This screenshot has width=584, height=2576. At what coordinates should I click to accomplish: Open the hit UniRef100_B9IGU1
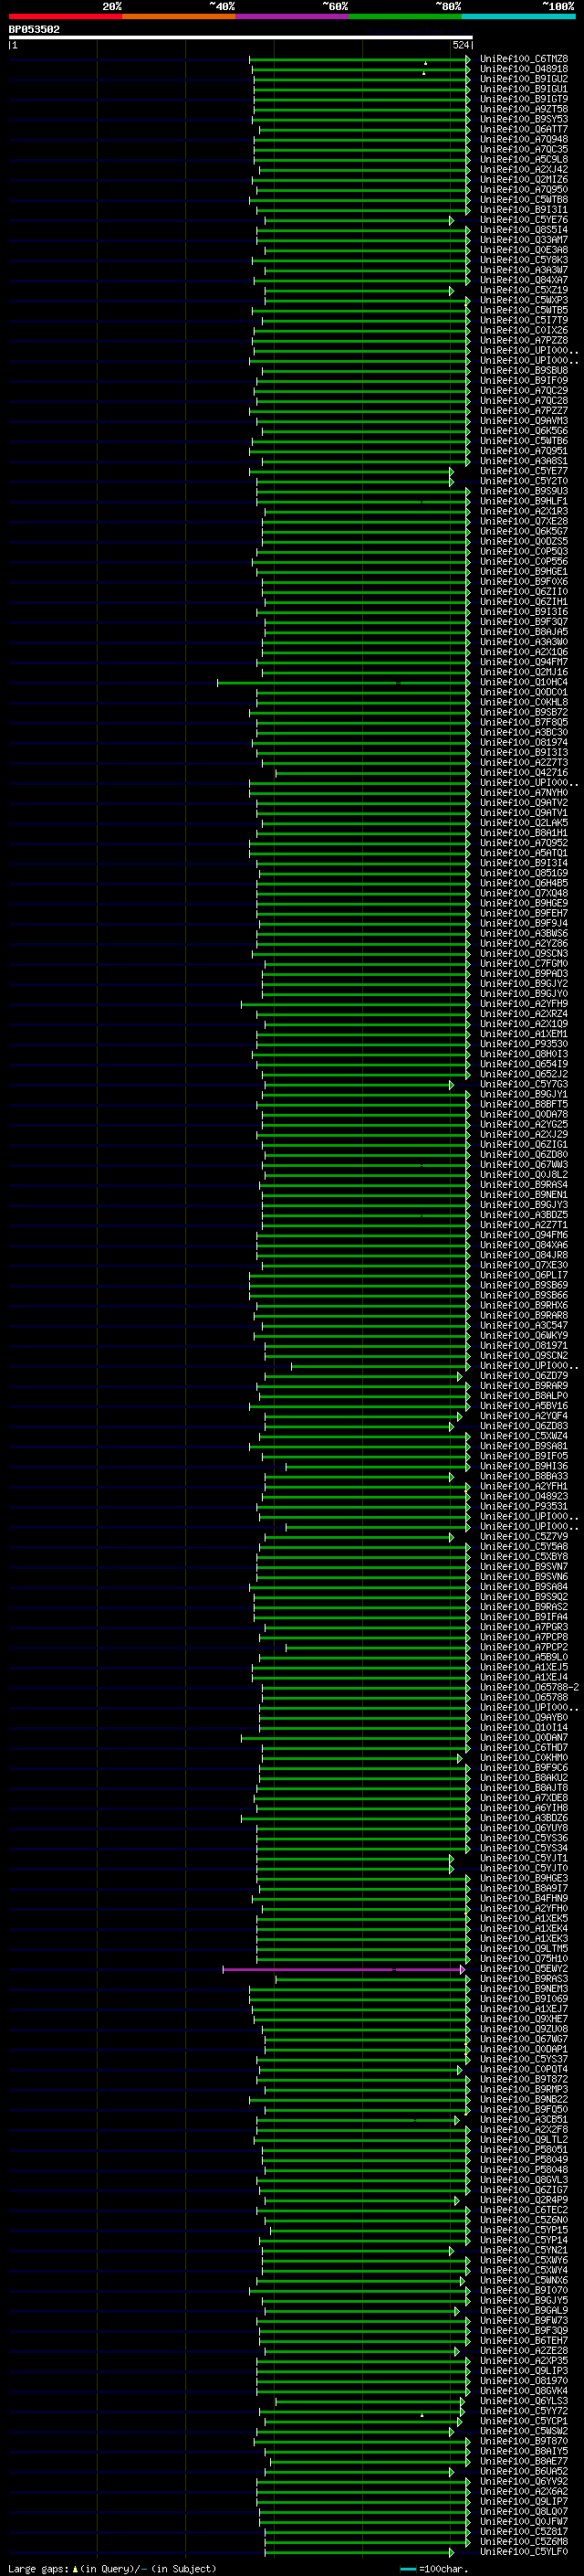[x=524, y=89]
